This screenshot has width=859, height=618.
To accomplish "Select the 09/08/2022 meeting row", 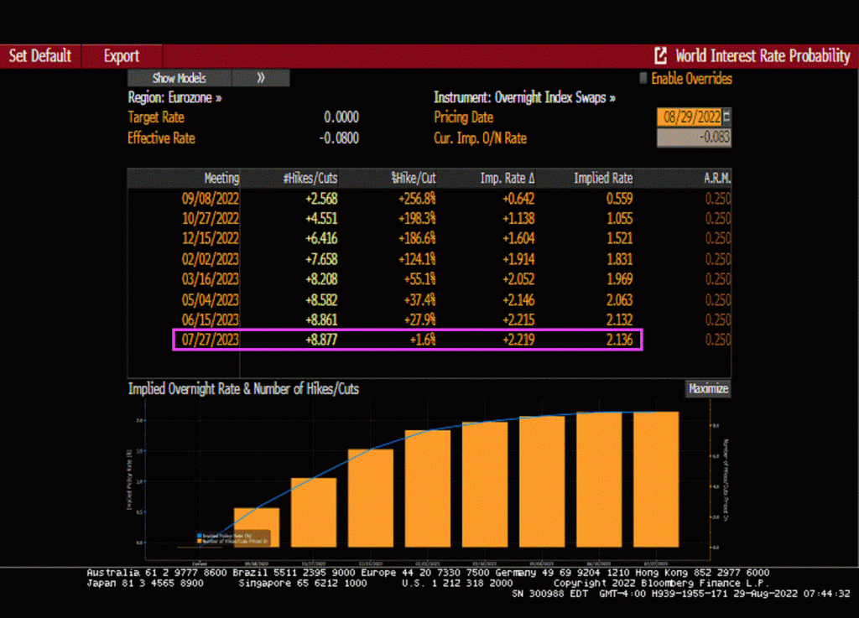I will click(211, 199).
